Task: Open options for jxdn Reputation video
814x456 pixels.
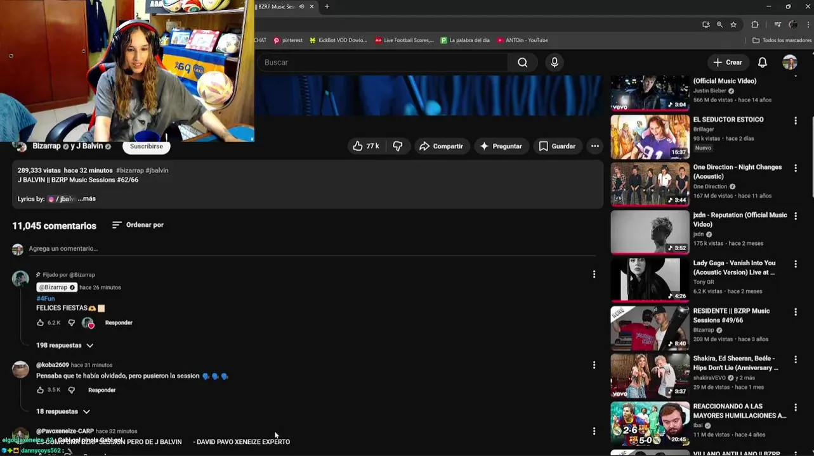Action: tap(796, 216)
